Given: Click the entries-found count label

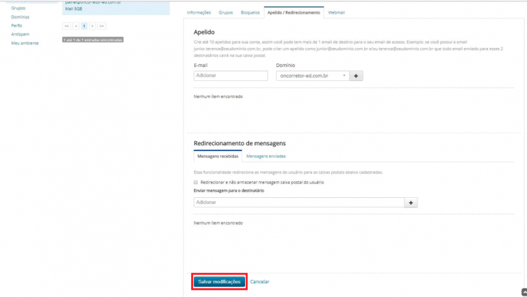Looking at the screenshot, I should pos(93,40).
